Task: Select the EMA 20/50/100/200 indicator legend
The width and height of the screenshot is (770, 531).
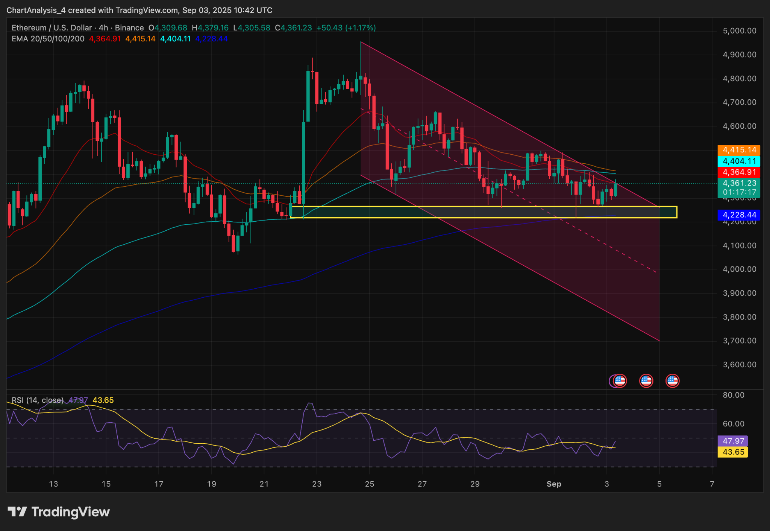Action: click(48, 39)
